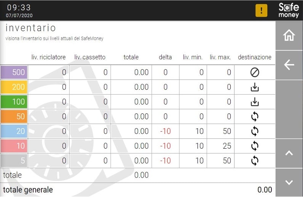Viewport: 303px width, 197px height.
Task: Click the 'delta' column header
Action: (x=165, y=57)
